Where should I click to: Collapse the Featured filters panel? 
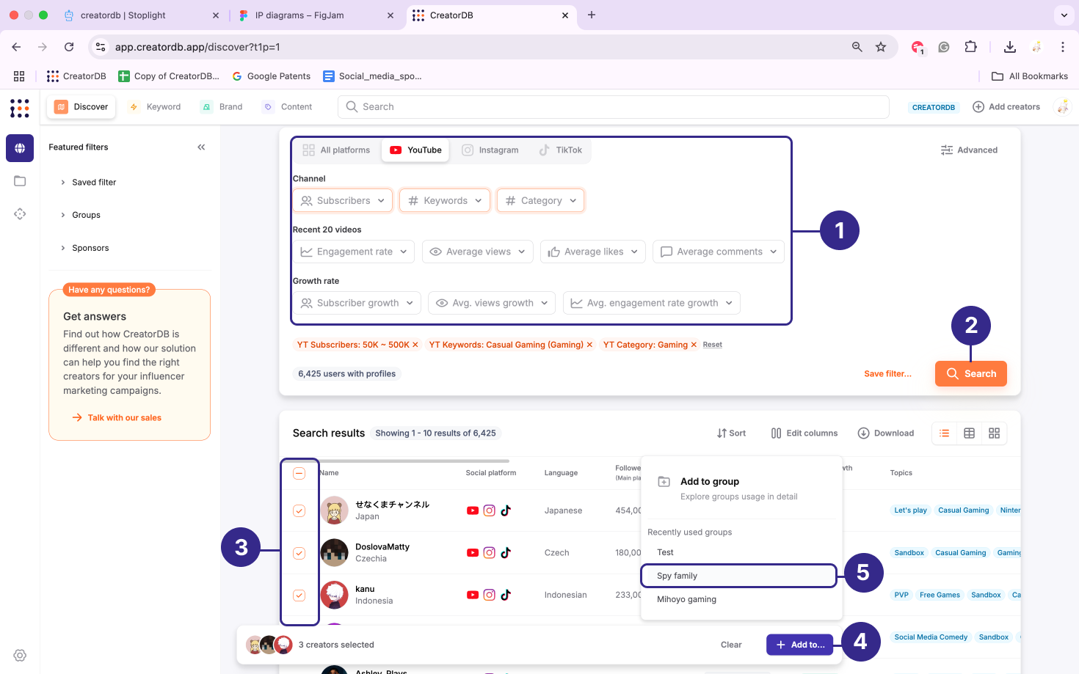201,147
